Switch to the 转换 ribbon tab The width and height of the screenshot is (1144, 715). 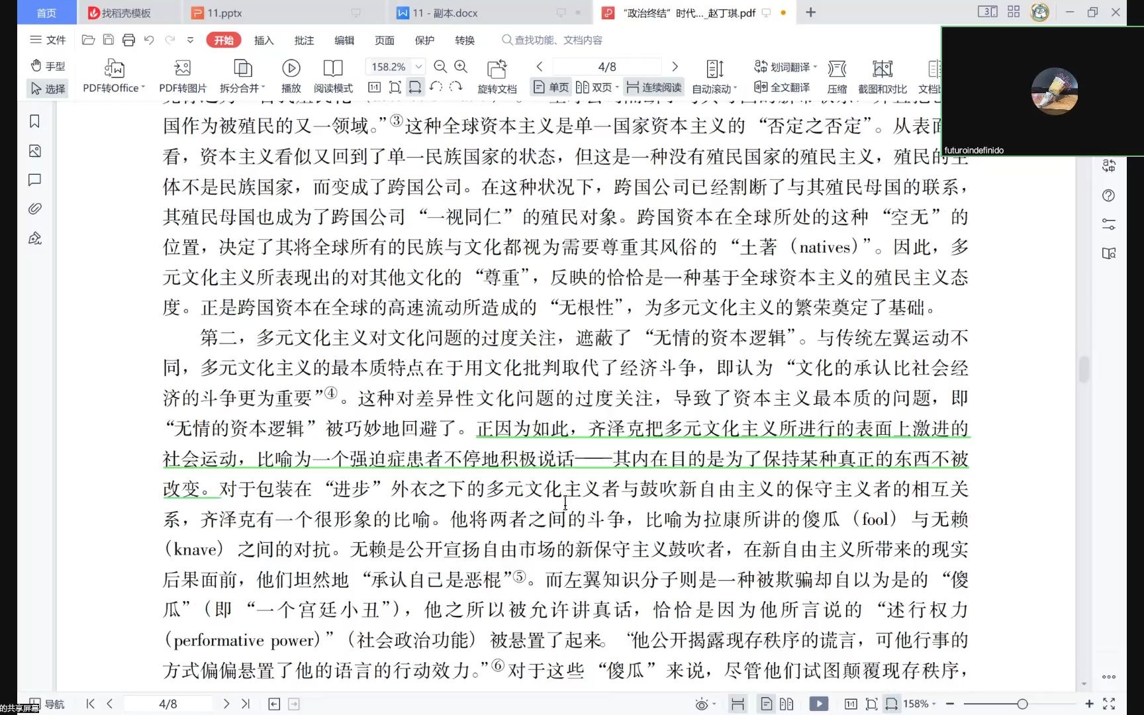[465, 40]
